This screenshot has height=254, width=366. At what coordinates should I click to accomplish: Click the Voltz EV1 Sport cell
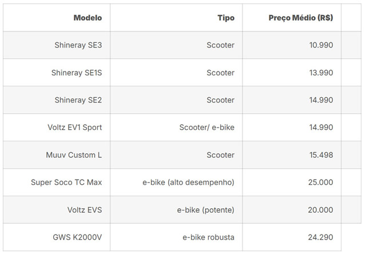pos(75,128)
